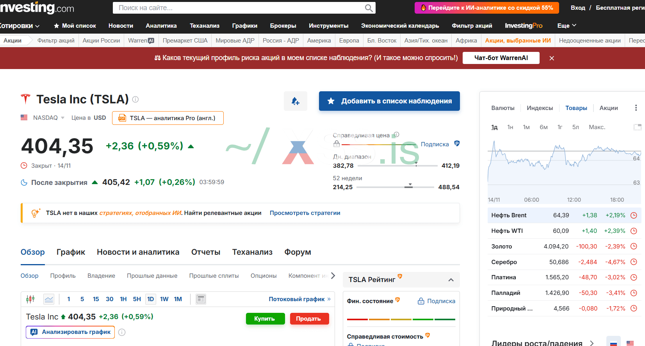Open the Теханализ navigation menu item
Viewport: 645px width, 346px height.
[205, 26]
